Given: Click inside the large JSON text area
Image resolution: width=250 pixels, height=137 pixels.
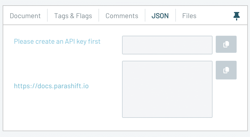Looking at the screenshot, I should (167, 89).
